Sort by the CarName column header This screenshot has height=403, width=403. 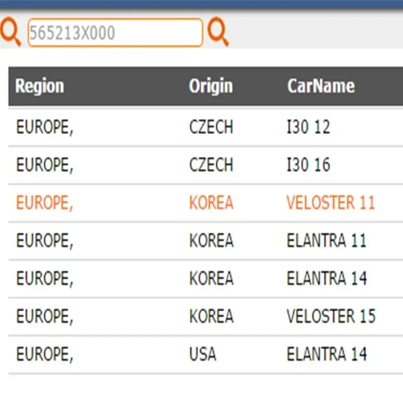[x=321, y=86]
